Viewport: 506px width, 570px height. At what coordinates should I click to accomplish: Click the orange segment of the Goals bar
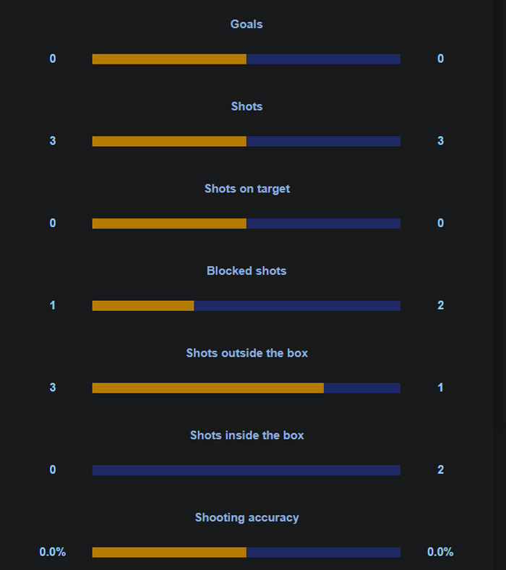[x=169, y=59]
